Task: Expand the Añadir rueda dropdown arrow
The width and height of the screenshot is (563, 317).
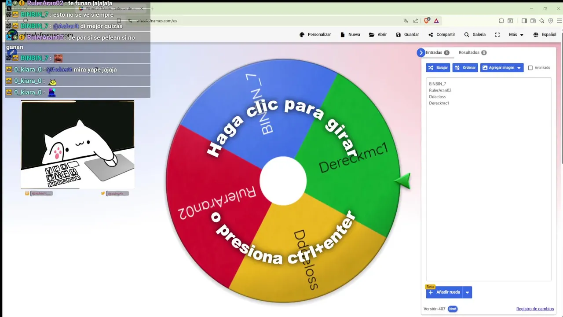Action: (467, 292)
